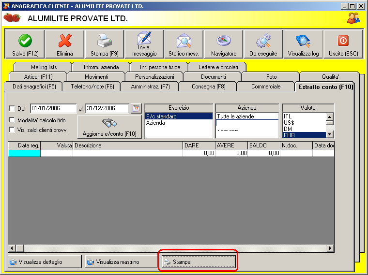The width and height of the screenshot is (368, 275).
Task: Click the AVERE column header
Action: click(x=231, y=145)
